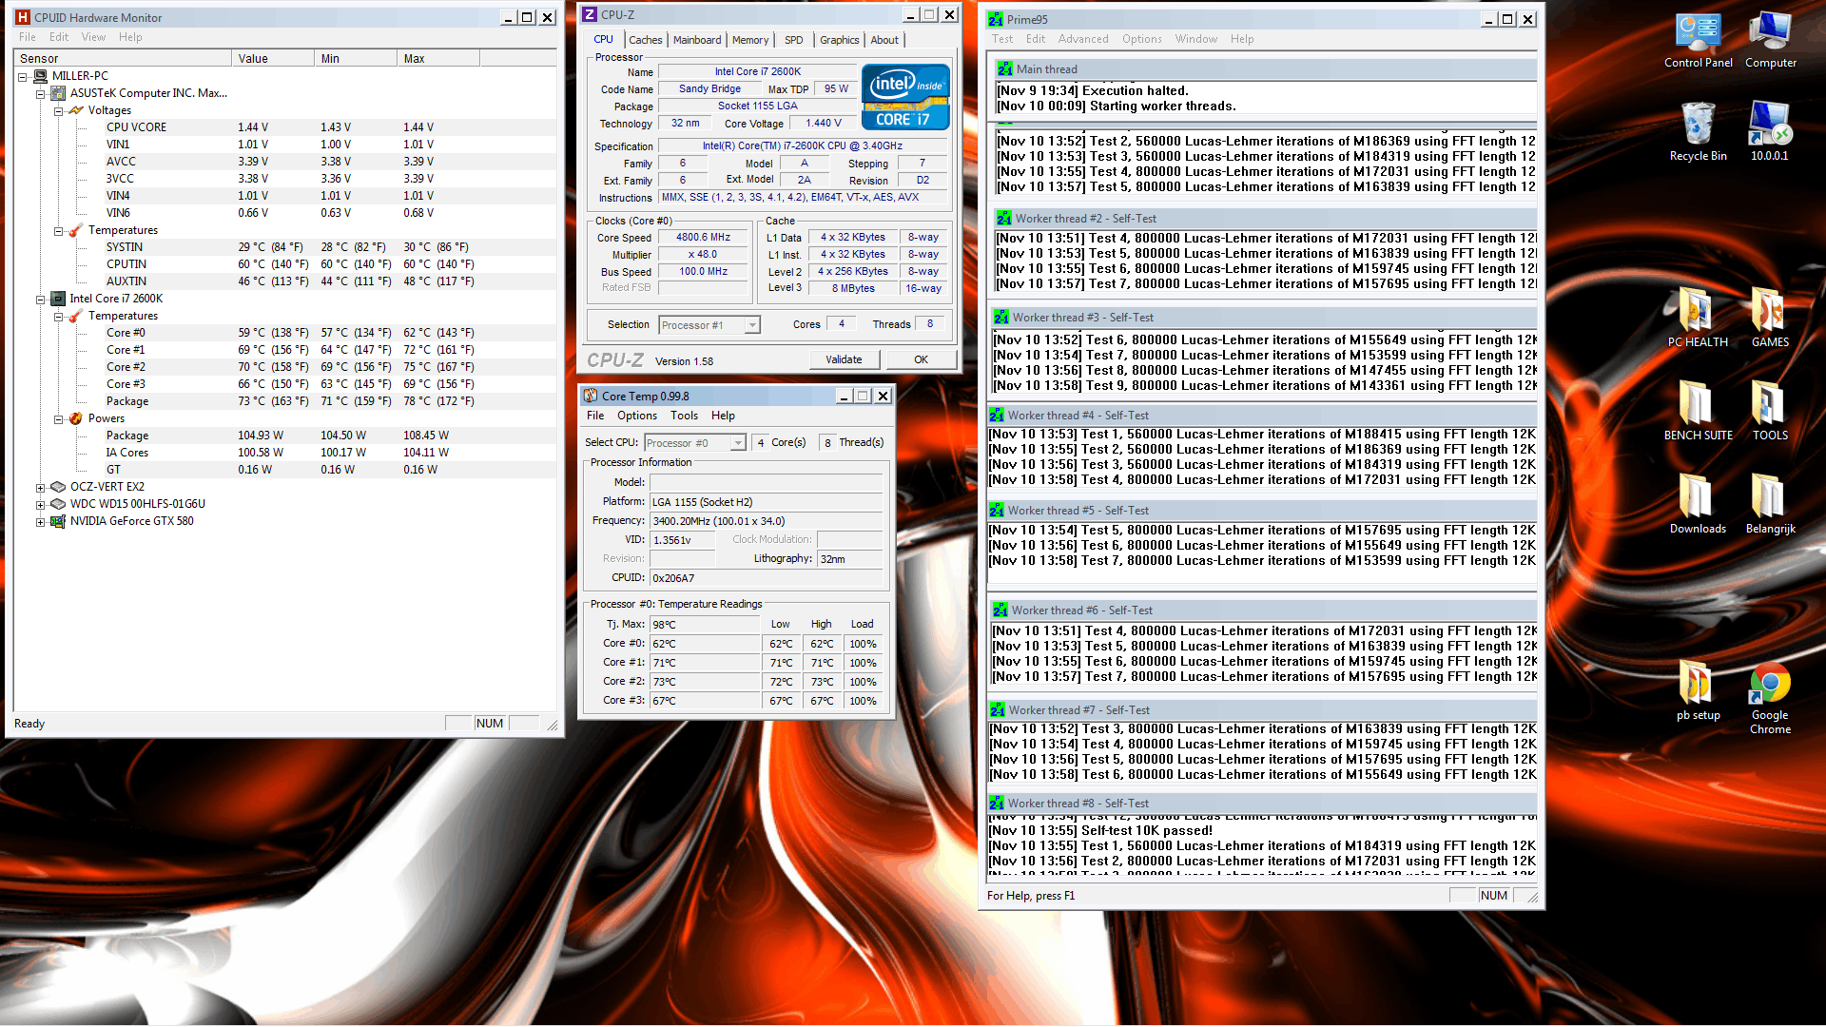Click the HWMonitor title bar icon
1826x1027 pixels.
pyautogui.click(x=23, y=17)
